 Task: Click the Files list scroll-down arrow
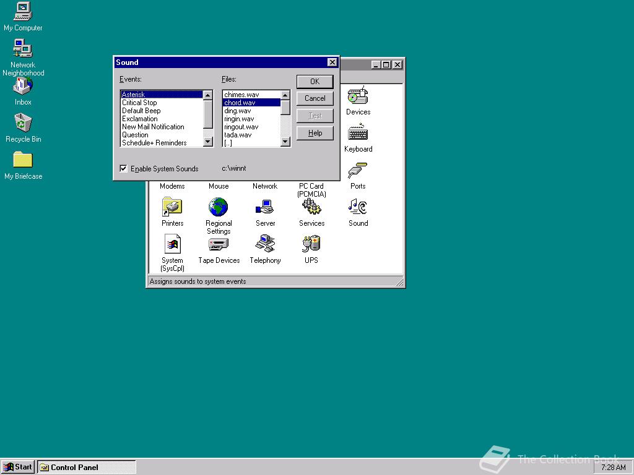pyautogui.click(x=285, y=142)
